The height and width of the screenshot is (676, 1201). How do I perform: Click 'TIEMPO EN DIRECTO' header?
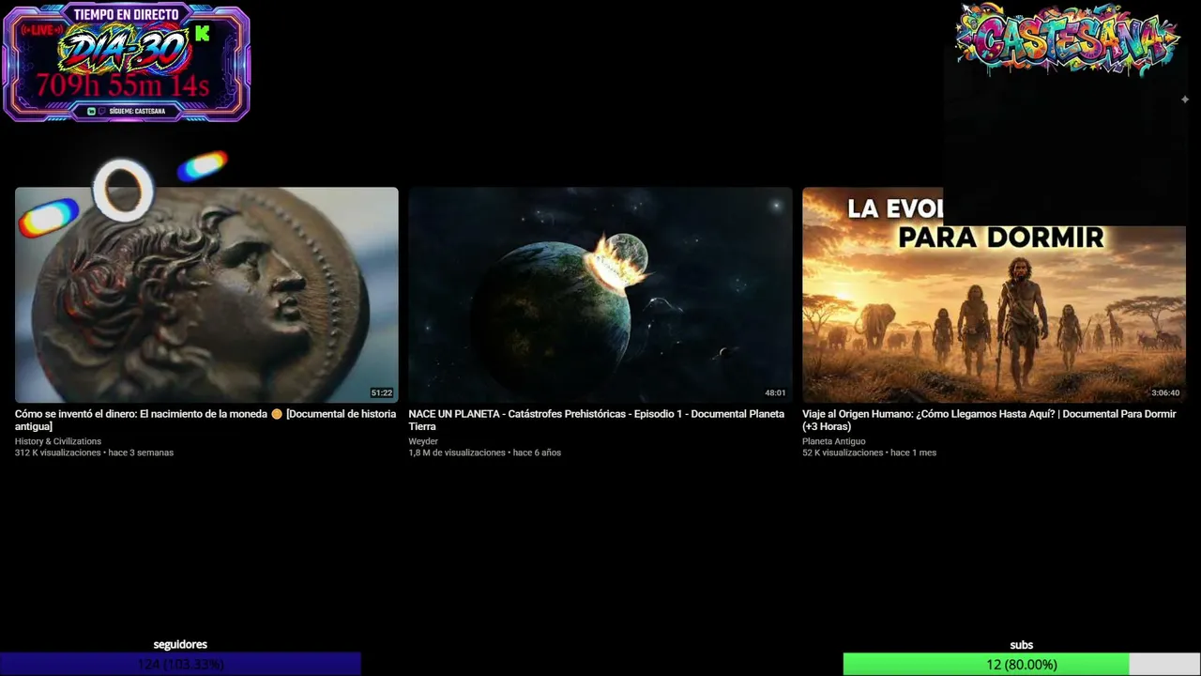click(127, 14)
